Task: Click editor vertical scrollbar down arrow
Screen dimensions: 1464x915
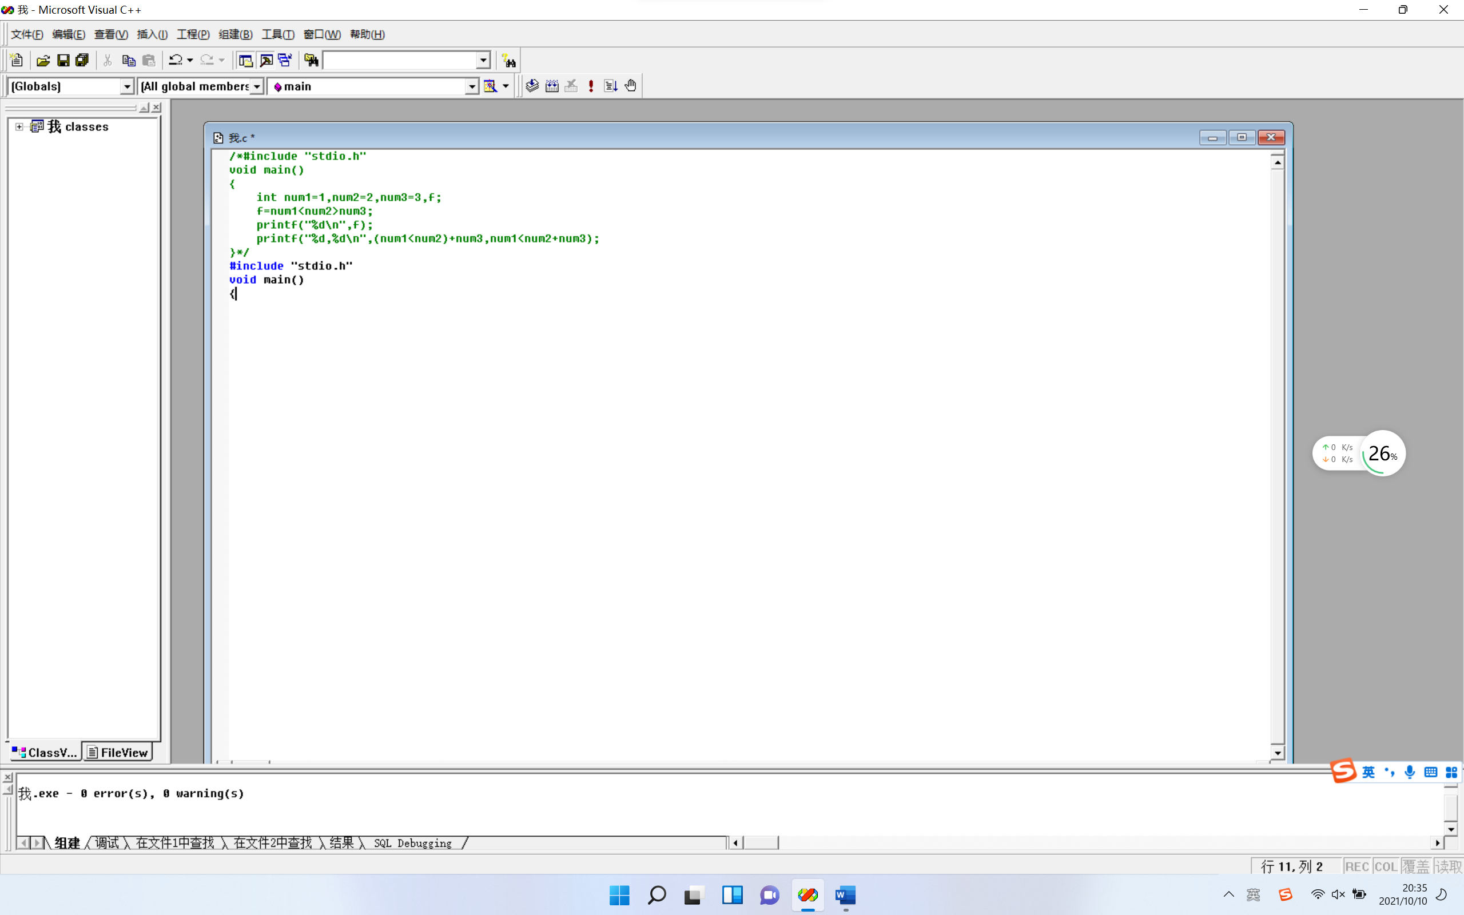Action: click(x=1277, y=753)
